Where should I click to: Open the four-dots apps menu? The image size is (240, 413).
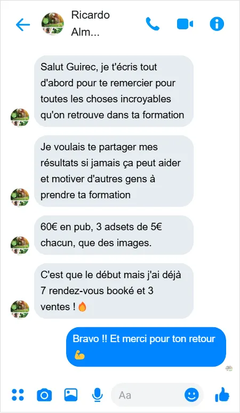tap(18, 395)
